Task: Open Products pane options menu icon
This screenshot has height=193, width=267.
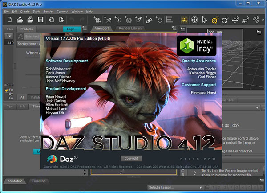Action: pyautogui.click(x=85, y=28)
